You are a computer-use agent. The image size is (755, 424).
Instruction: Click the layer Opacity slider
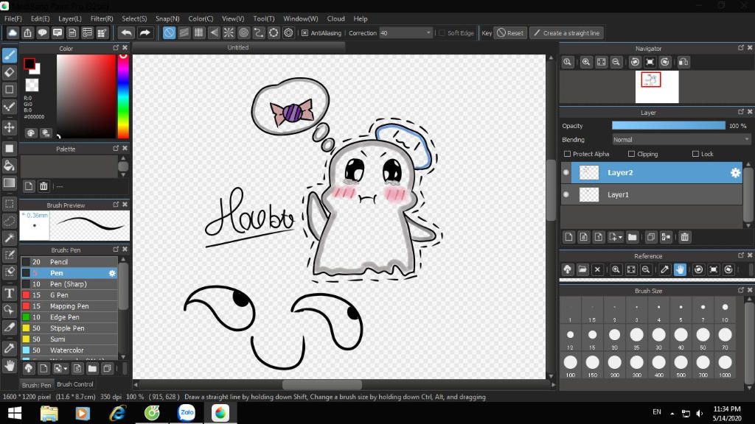tap(668, 126)
